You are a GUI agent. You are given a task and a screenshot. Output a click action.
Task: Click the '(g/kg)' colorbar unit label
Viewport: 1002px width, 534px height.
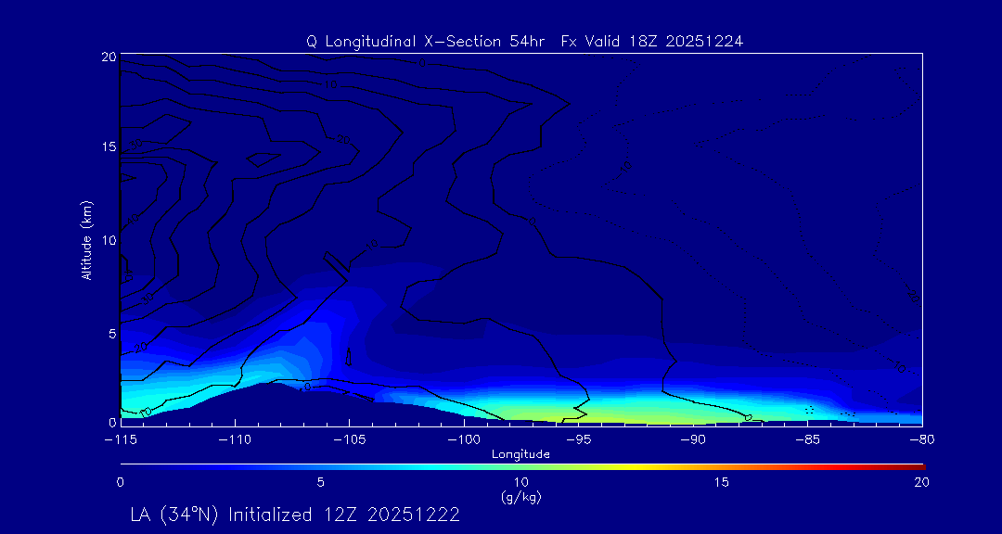pyautogui.click(x=521, y=498)
